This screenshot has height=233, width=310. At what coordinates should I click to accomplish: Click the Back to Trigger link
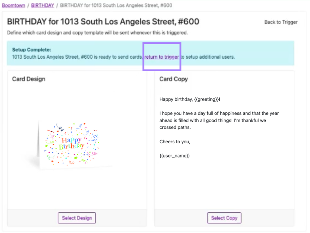coord(281,22)
